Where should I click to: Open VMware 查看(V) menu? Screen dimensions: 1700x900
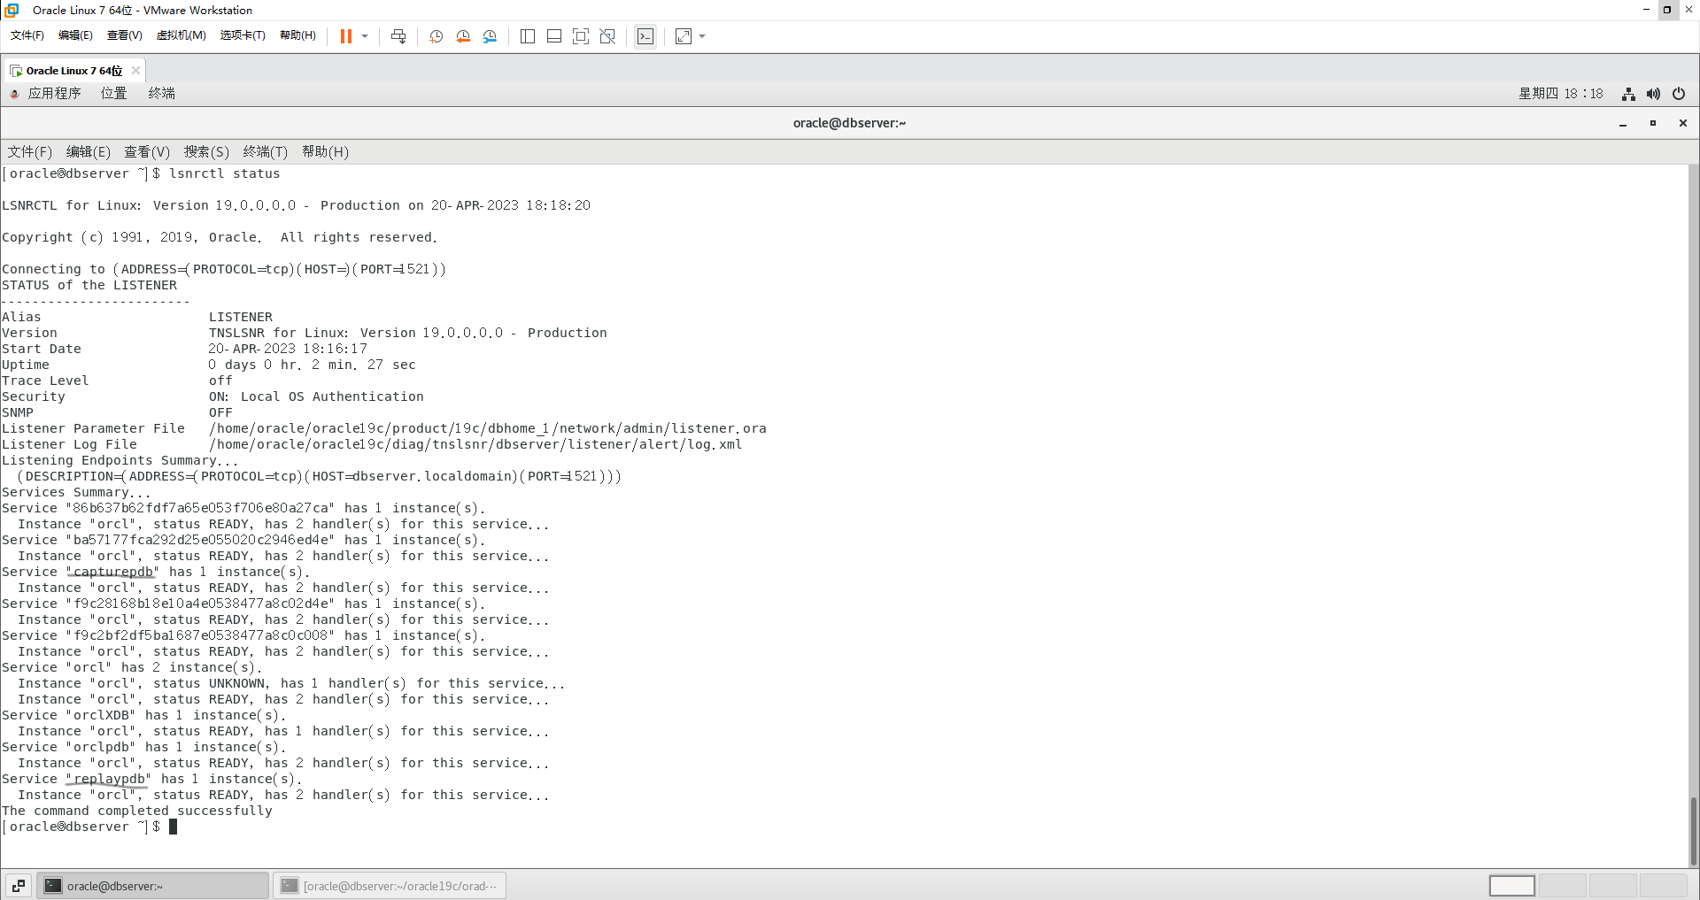click(124, 35)
